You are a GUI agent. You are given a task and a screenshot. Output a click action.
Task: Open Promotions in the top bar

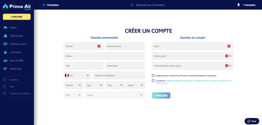[51, 5]
